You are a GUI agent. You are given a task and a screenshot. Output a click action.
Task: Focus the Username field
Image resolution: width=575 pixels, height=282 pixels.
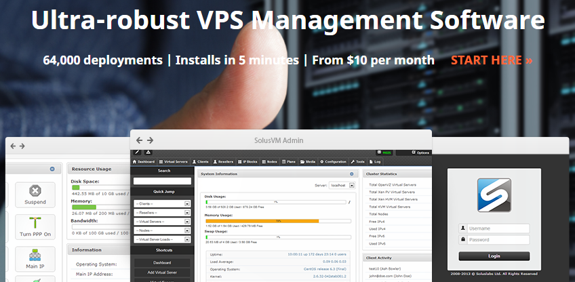coord(494,228)
